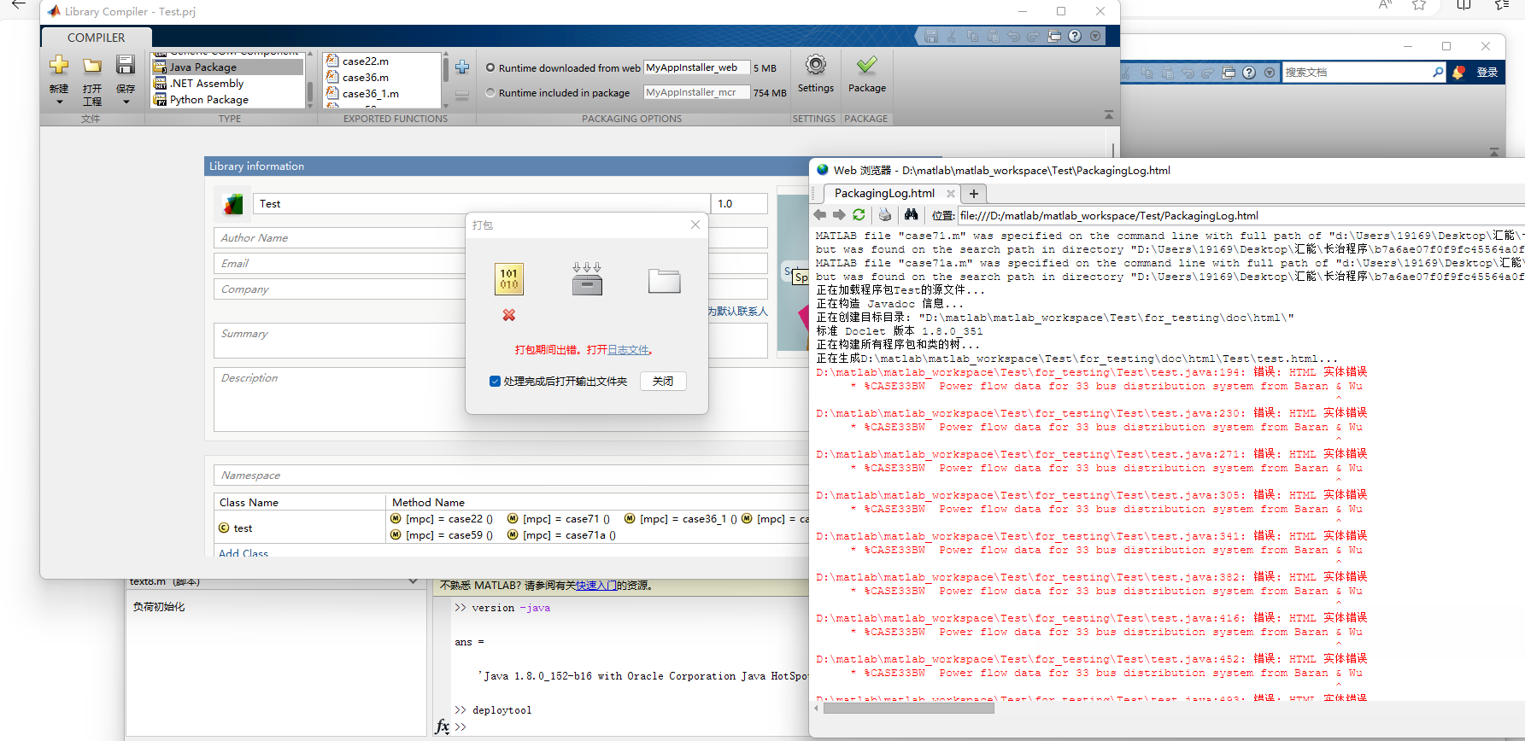Close the PackagingLog.html tab

point(950,194)
